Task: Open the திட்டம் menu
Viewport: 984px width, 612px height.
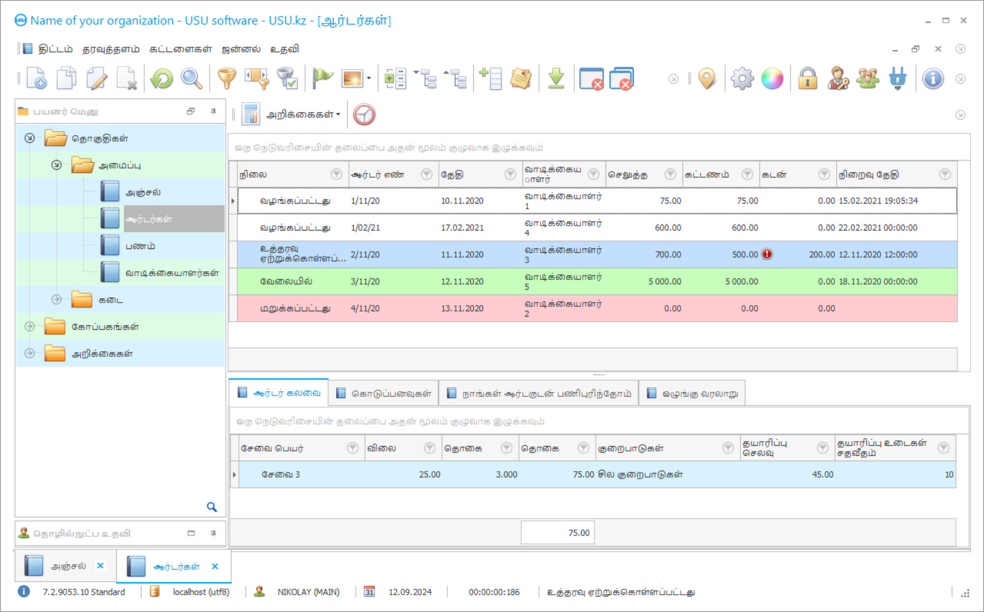Action: (x=55, y=49)
